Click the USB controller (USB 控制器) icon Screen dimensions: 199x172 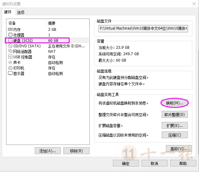click(x=10, y=57)
